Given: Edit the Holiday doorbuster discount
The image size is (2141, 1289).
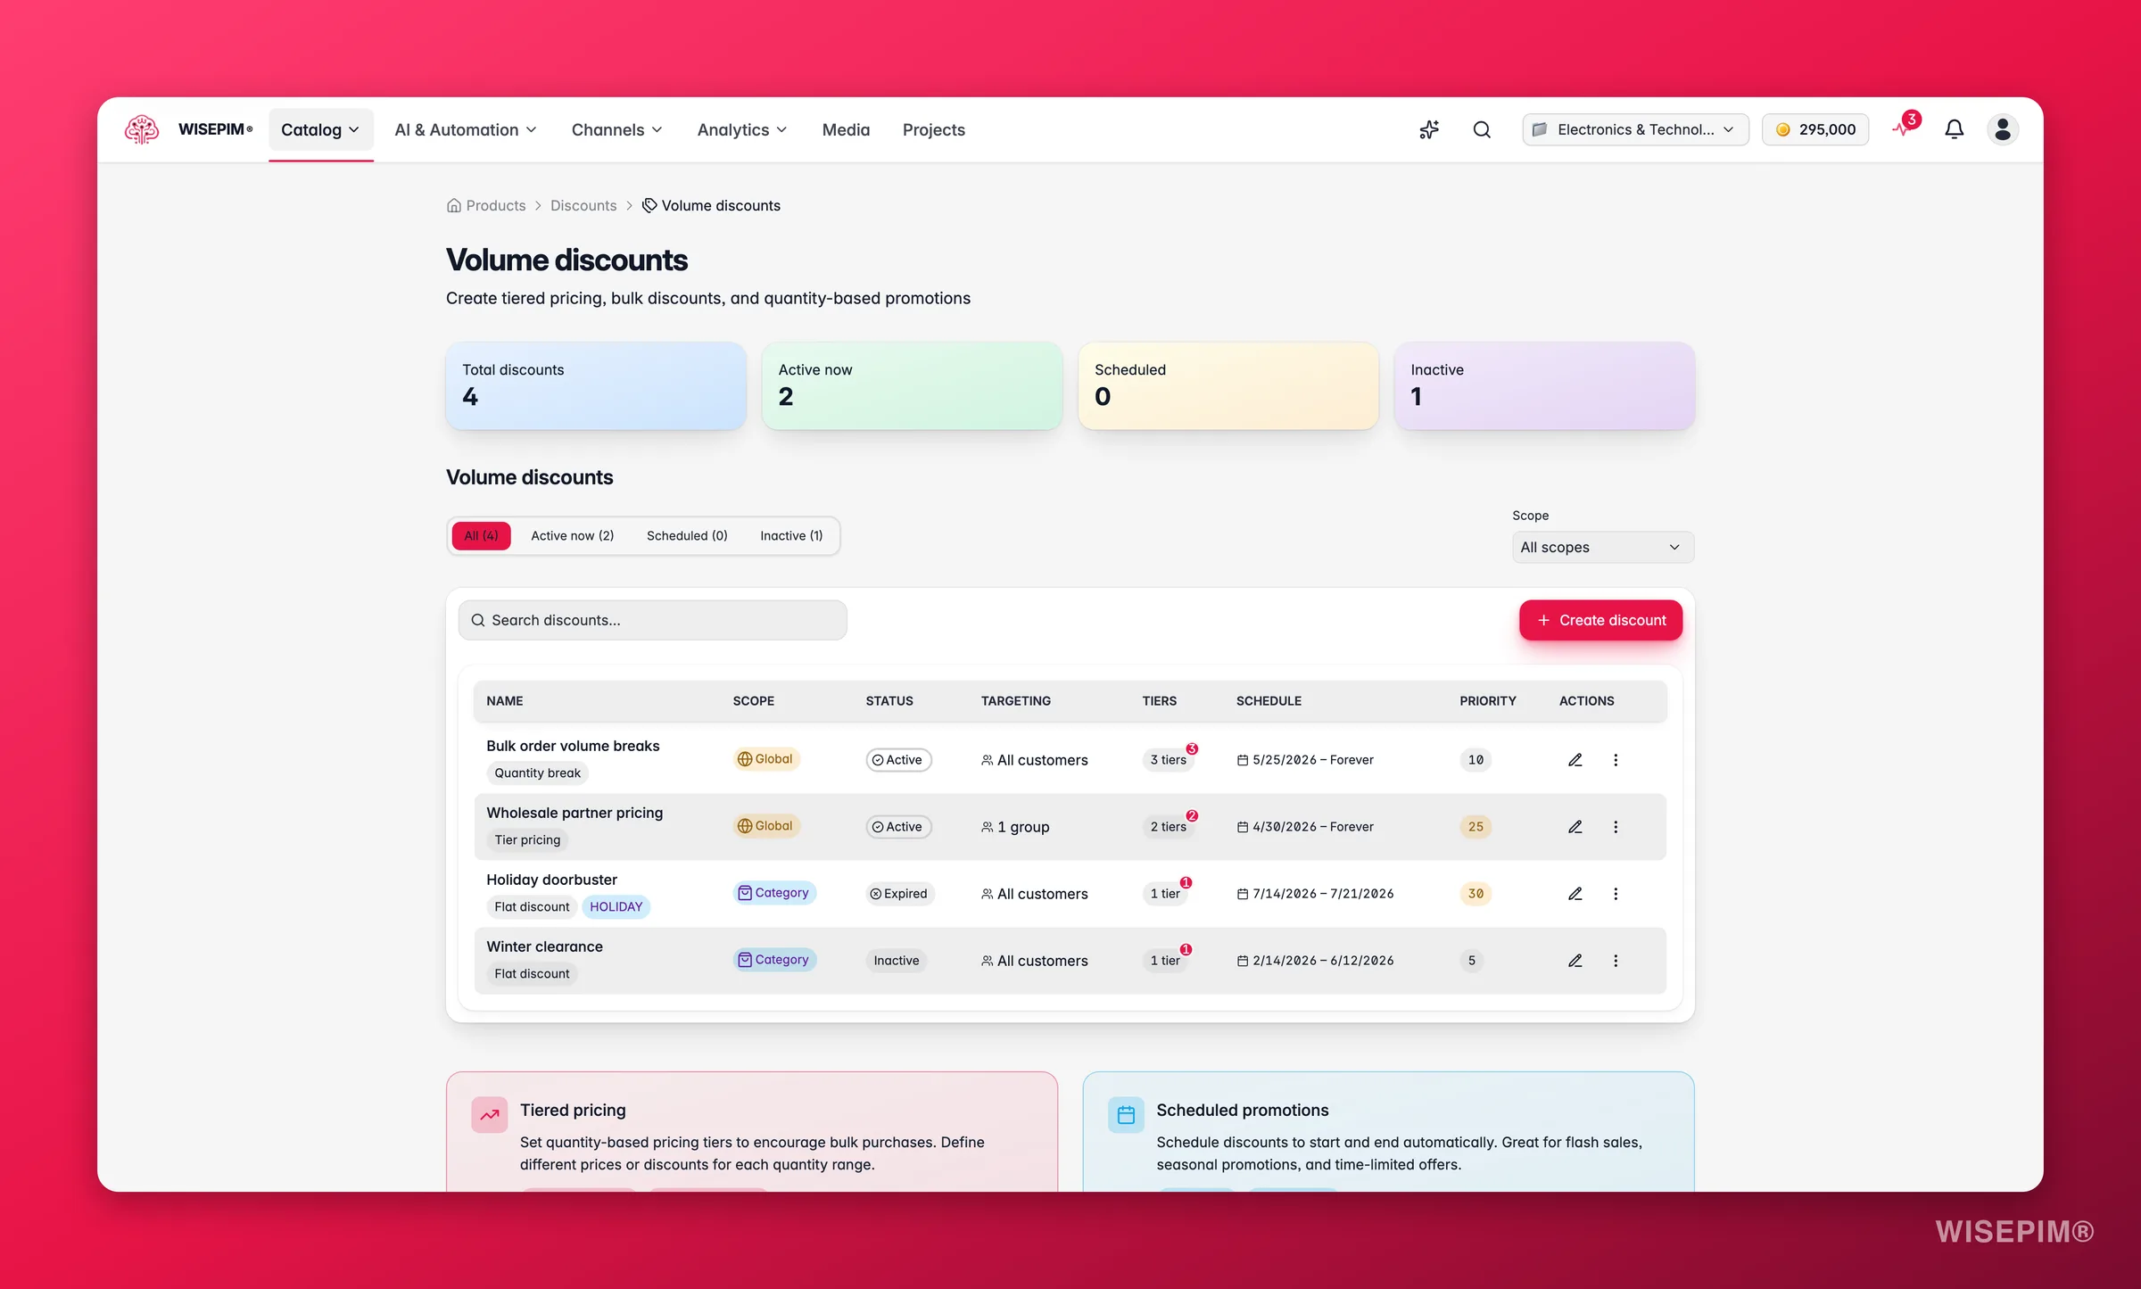Looking at the screenshot, I should coord(1575,894).
